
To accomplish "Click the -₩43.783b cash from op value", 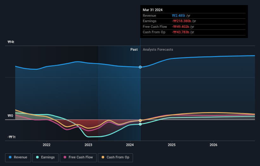I will 181,32.
